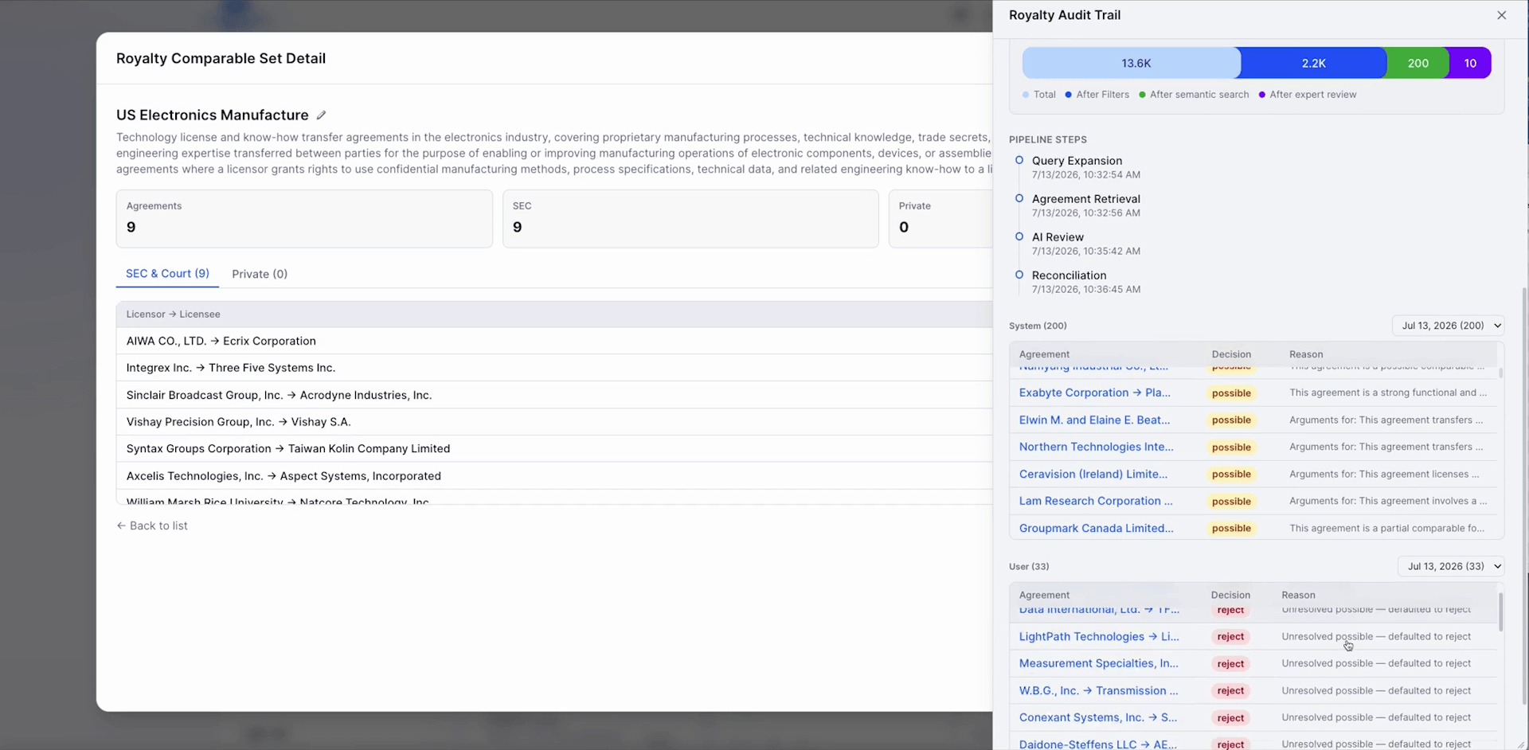
Task: Open the Private (0) tab
Action: [260, 274]
